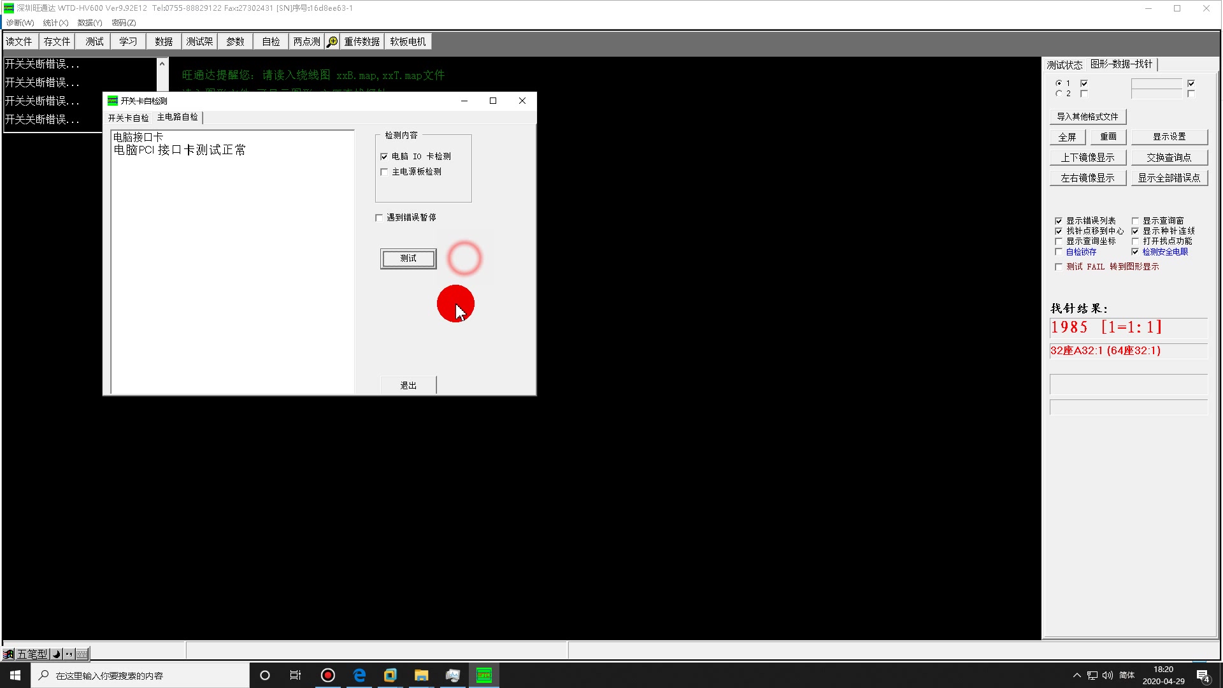This screenshot has height=688, width=1223.
Task: Open the IME soft keyboard icon
Action: click(x=82, y=654)
